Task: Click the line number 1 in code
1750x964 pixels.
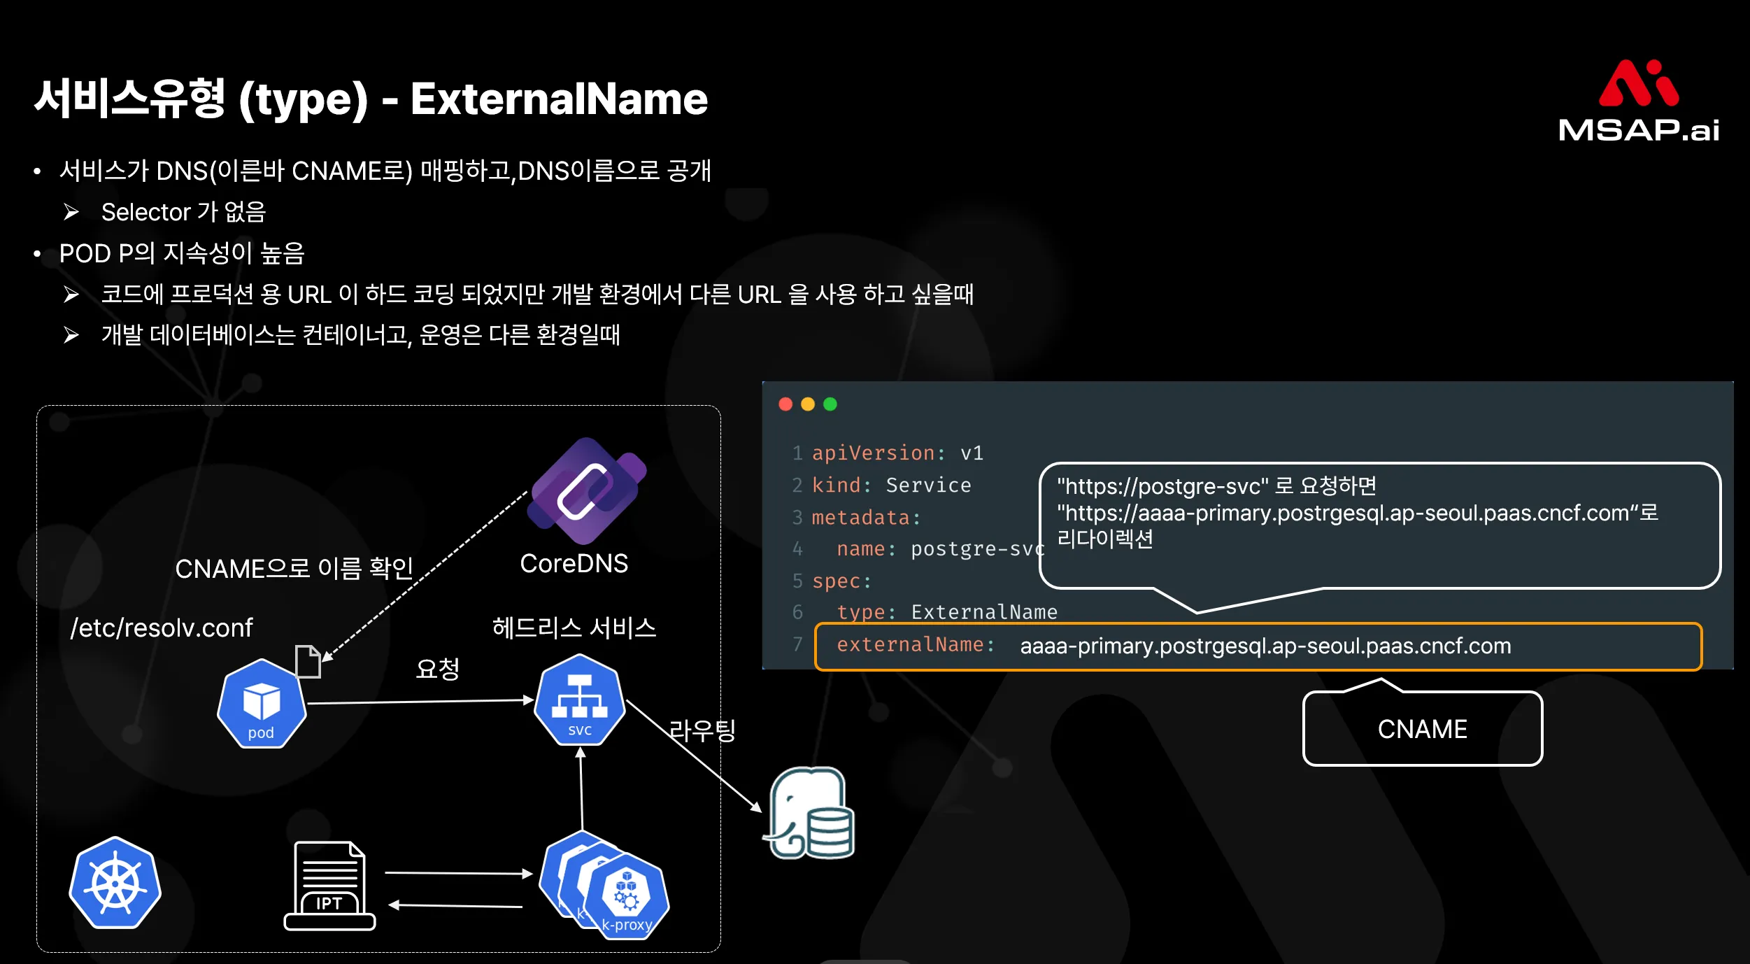Action: click(797, 453)
